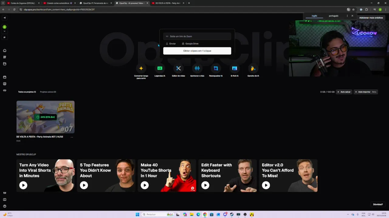Open the help question-mark icon in sidebar
Image resolution: width=389 pixels, height=218 pixels.
tap(5, 206)
